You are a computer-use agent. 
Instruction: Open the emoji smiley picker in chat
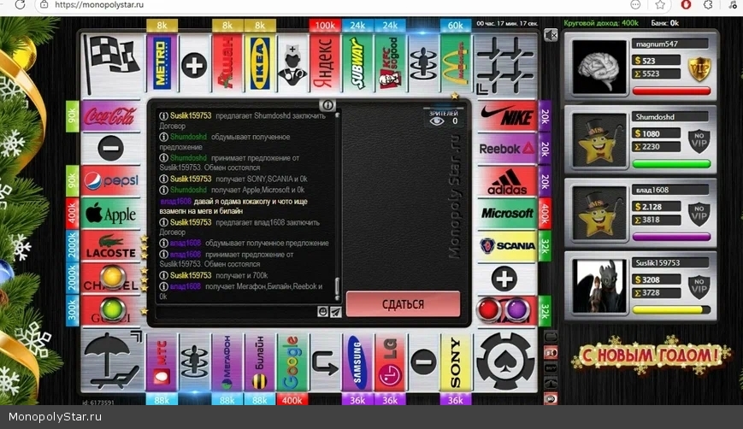tap(322, 312)
